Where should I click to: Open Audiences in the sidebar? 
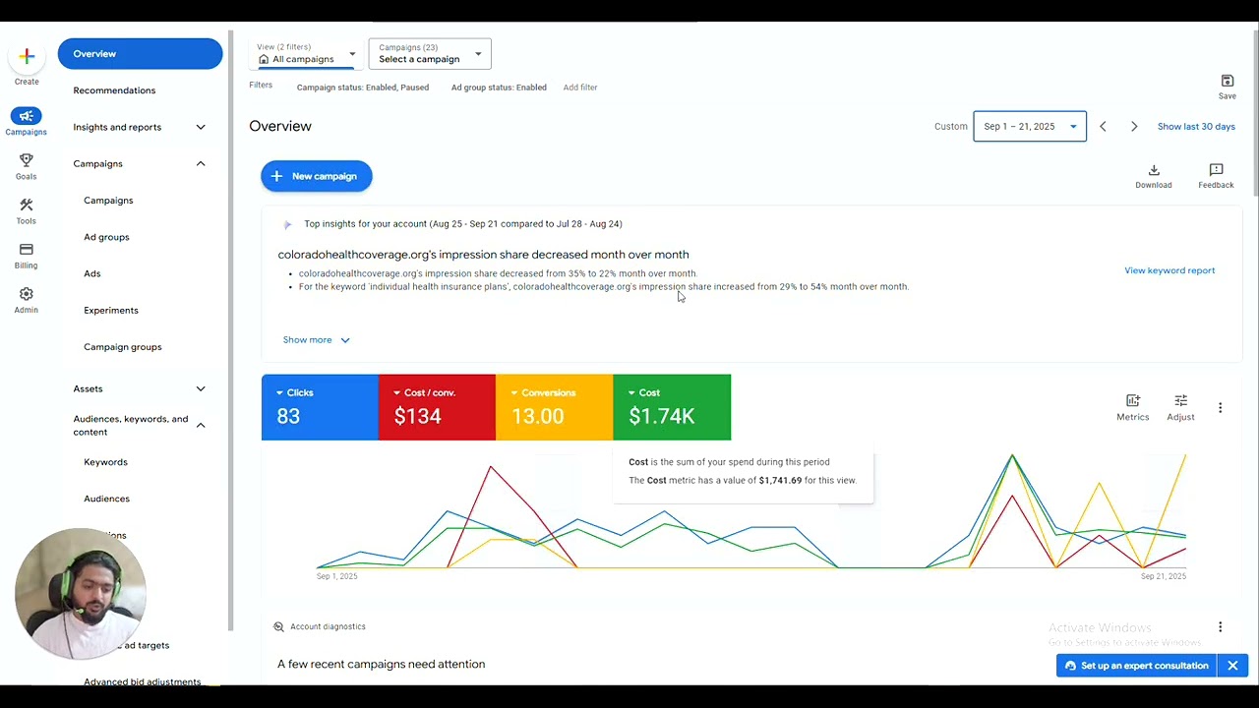(106, 499)
